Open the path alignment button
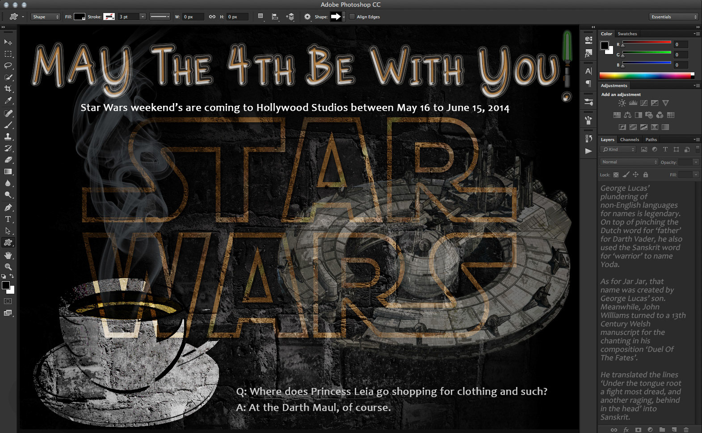702x433 pixels. pyautogui.click(x=275, y=17)
